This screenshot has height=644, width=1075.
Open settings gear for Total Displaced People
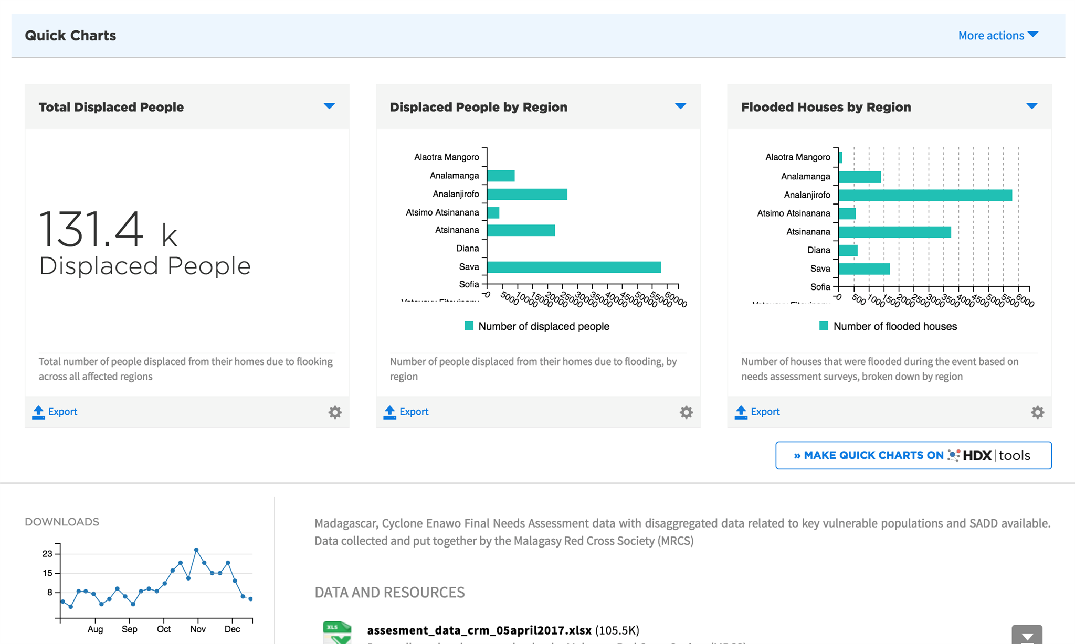[x=335, y=412]
